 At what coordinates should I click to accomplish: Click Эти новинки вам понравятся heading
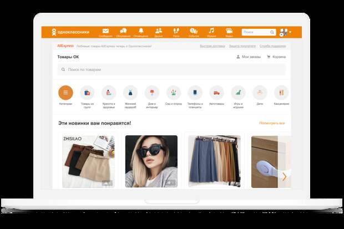pyautogui.click(x=94, y=123)
